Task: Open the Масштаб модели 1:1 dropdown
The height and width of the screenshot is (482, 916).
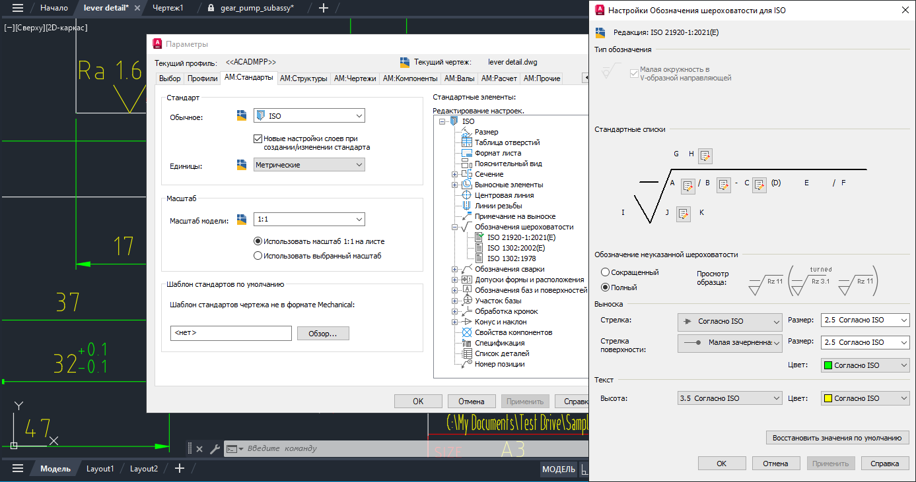Action: point(310,220)
